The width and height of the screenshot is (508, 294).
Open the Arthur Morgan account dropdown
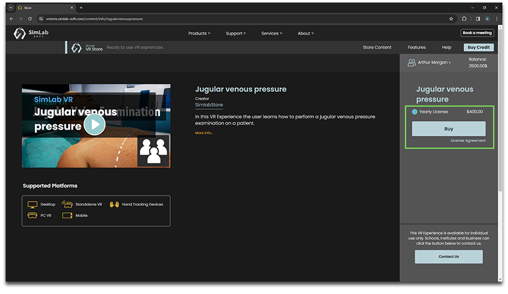pyautogui.click(x=434, y=63)
